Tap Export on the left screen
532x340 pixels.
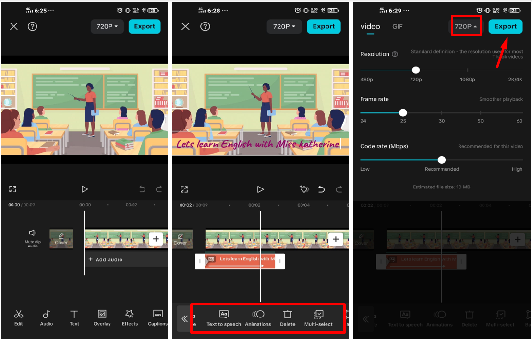pos(145,26)
